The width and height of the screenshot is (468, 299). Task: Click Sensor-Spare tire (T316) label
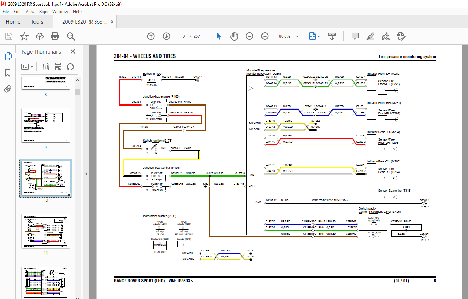point(394,191)
